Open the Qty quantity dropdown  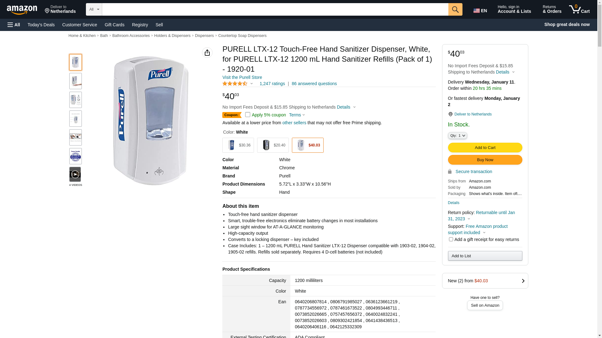(x=457, y=136)
